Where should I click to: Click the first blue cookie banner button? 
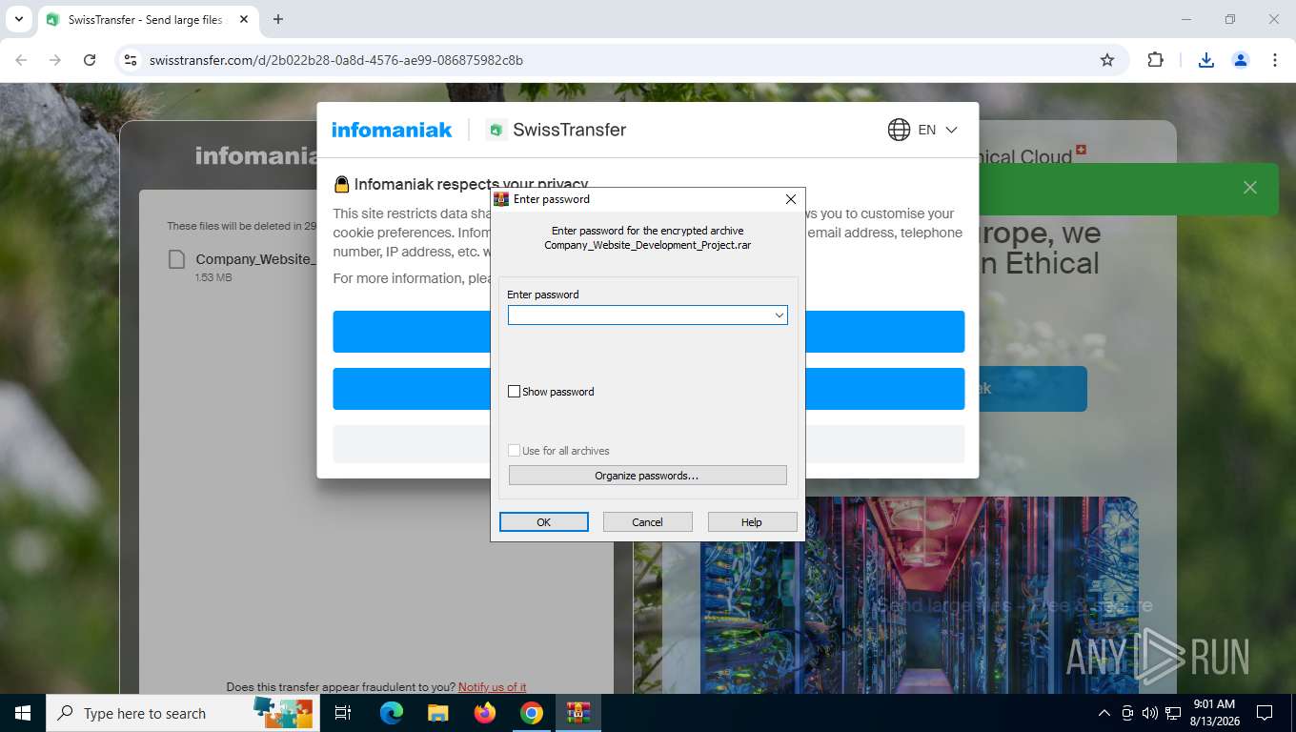648,332
